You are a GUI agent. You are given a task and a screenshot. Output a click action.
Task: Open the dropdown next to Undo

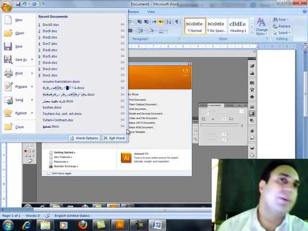(x=29, y=4)
